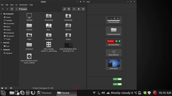The height and width of the screenshot is (96, 172).
Task: Open the Go menu
Action: 16,5
